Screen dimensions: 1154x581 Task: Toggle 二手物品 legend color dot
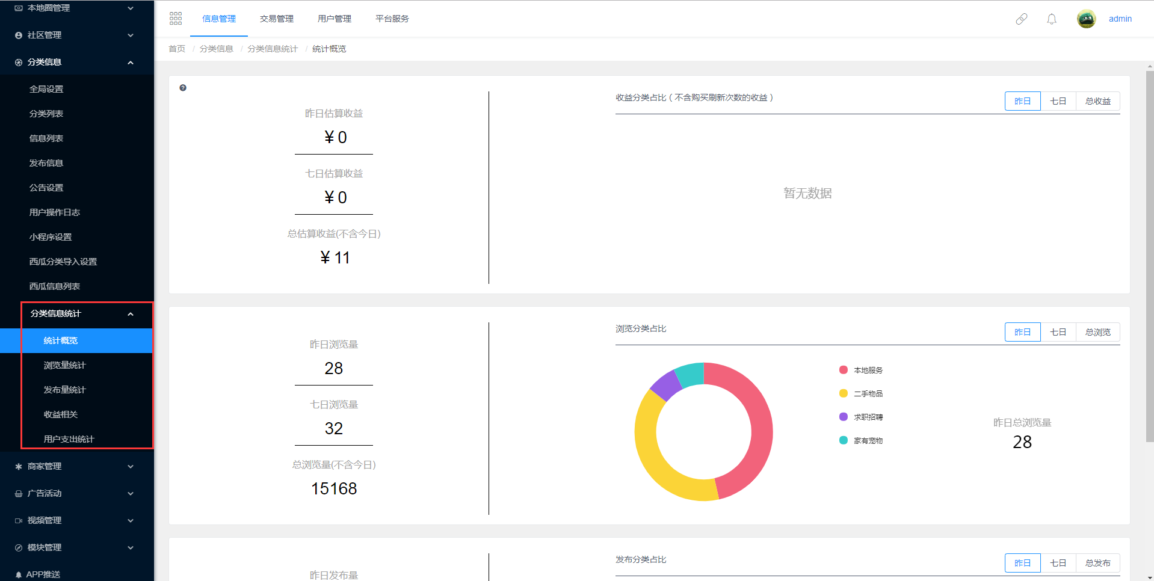[844, 393]
